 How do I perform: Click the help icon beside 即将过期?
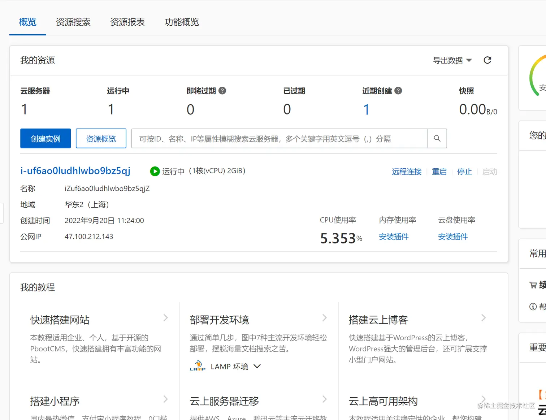coord(222,91)
